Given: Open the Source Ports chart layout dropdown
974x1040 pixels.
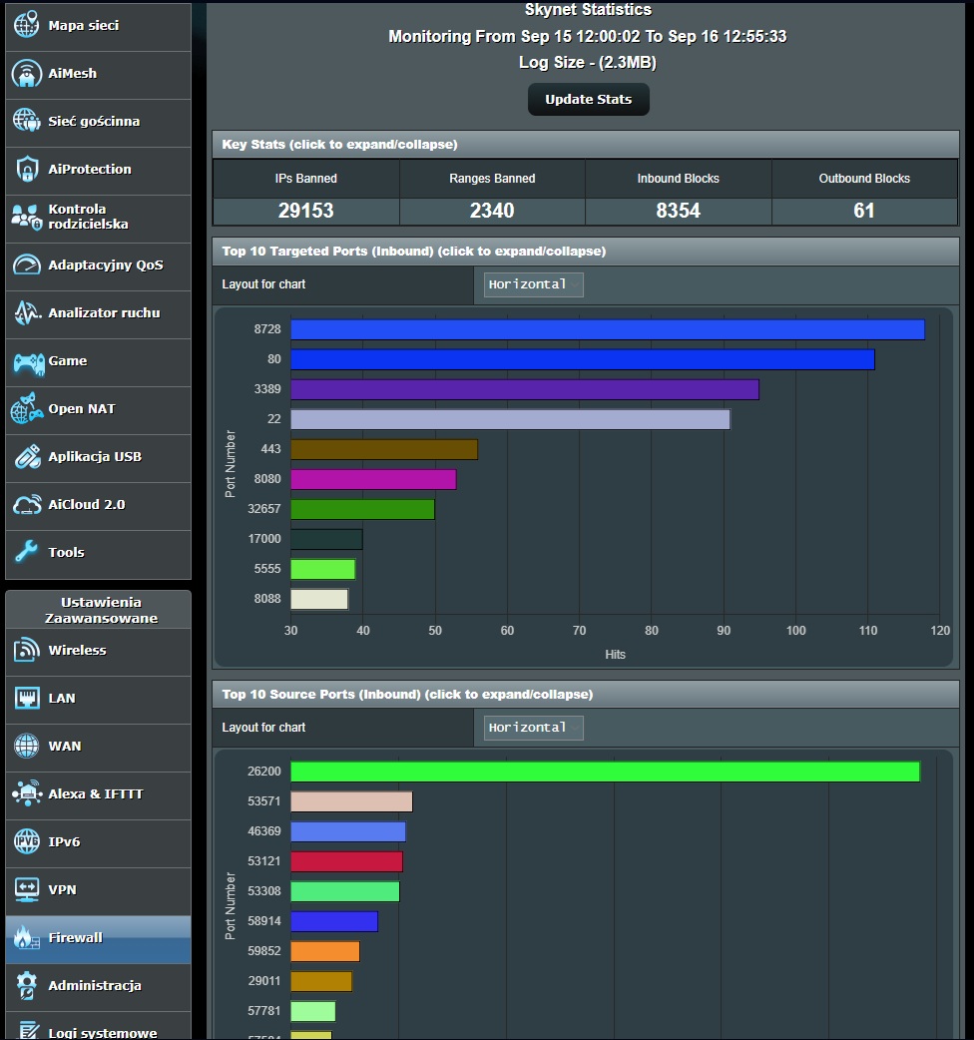Looking at the screenshot, I should click(533, 728).
